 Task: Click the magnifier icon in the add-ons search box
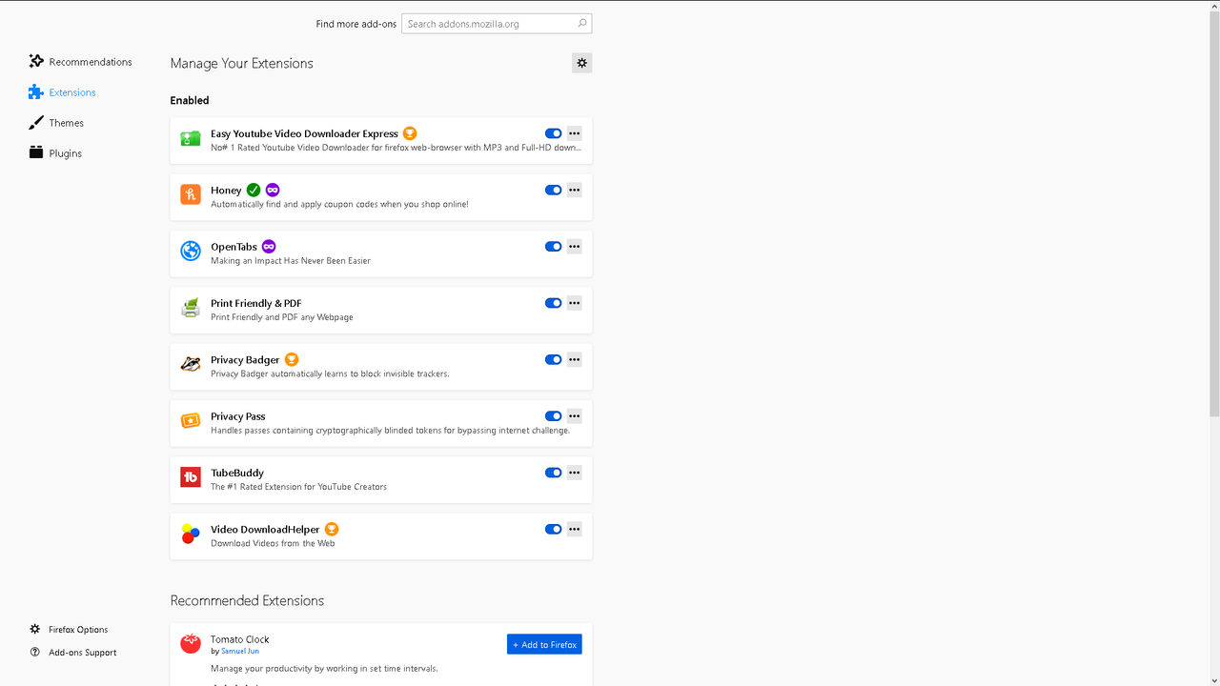pos(582,24)
